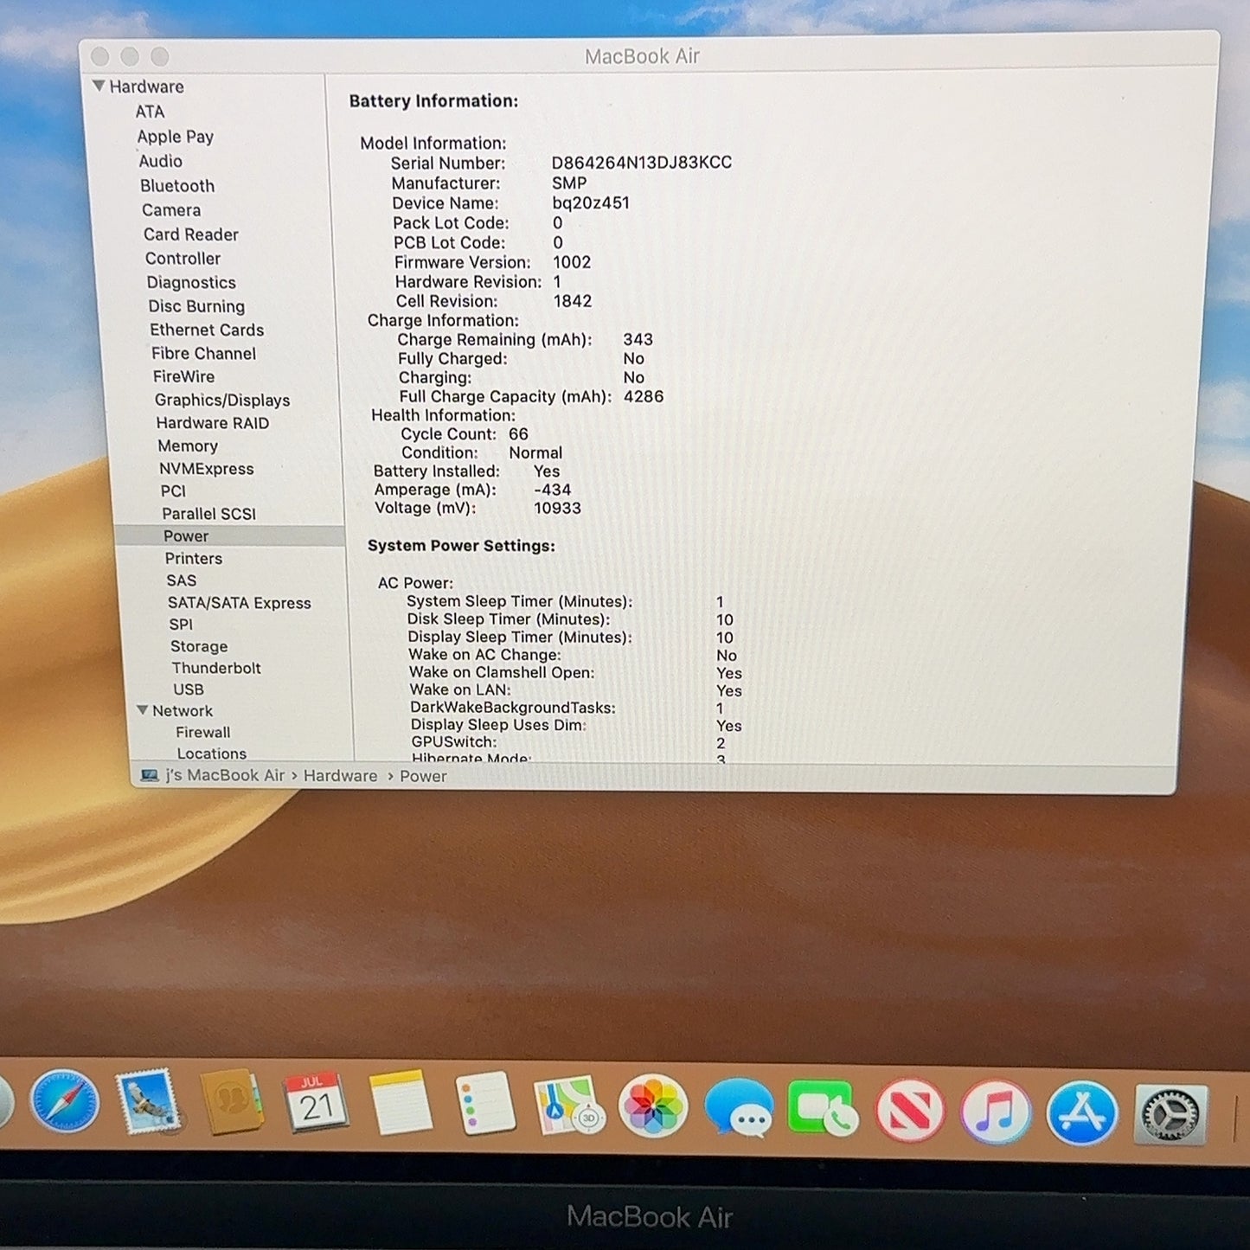Open the Maps app icon
The width and height of the screenshot is (1250, 1250).
(568, 1106)
